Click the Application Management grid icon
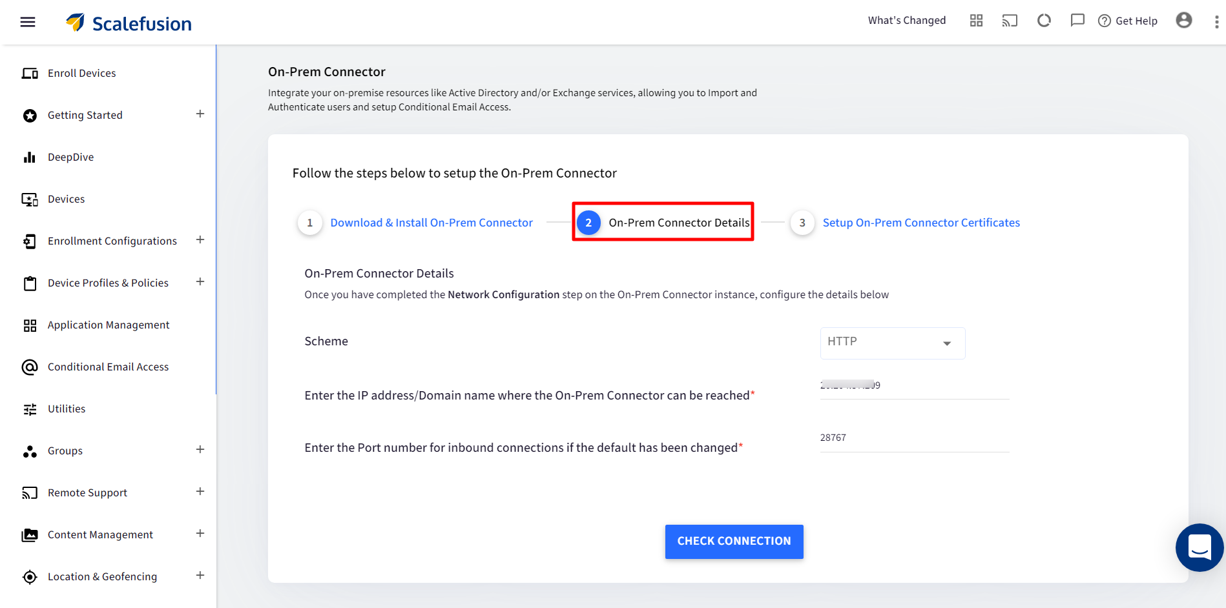 30,325
